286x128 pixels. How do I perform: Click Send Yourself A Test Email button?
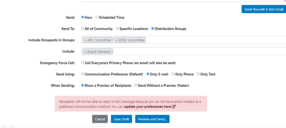click(264, 9)
